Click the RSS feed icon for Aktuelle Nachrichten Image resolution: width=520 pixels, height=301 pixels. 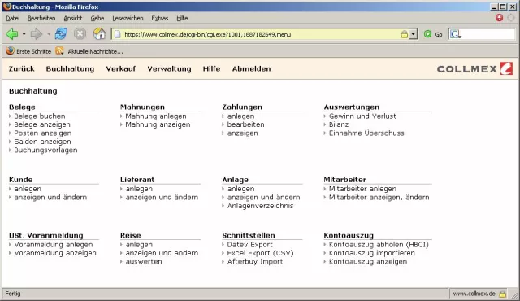tap(59, 51)
